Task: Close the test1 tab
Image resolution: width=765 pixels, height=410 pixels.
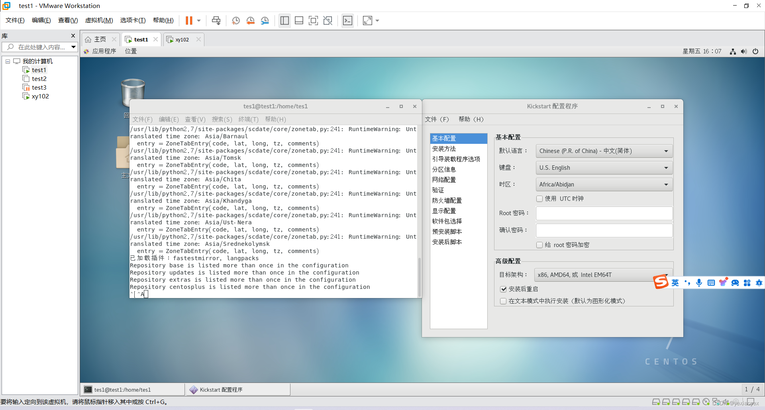Action: coord(155,39)
